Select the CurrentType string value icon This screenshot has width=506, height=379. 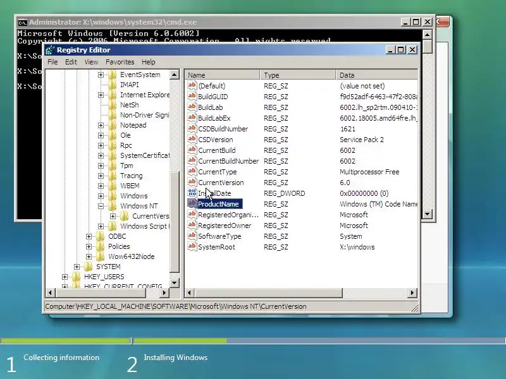coord(192,171)
